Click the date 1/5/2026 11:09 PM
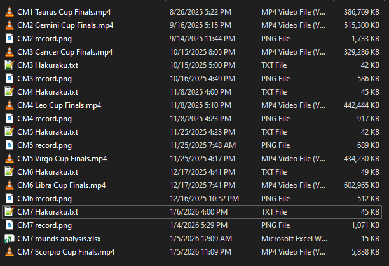Image resolution: width=389 pixels, height=266 pixels. (200, 252)
